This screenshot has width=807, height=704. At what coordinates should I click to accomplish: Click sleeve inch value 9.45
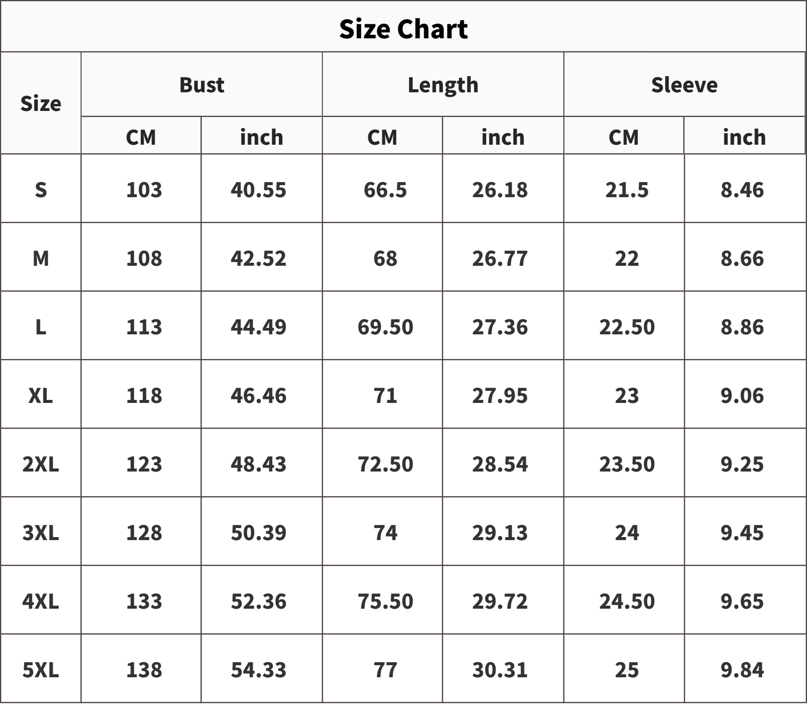click(742, 533)
